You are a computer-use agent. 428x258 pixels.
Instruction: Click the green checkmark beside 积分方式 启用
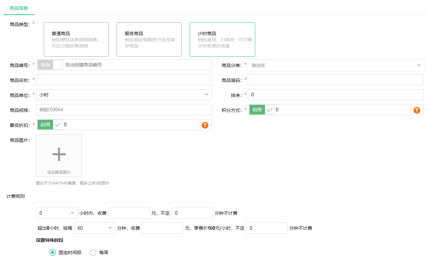point(270,110)
